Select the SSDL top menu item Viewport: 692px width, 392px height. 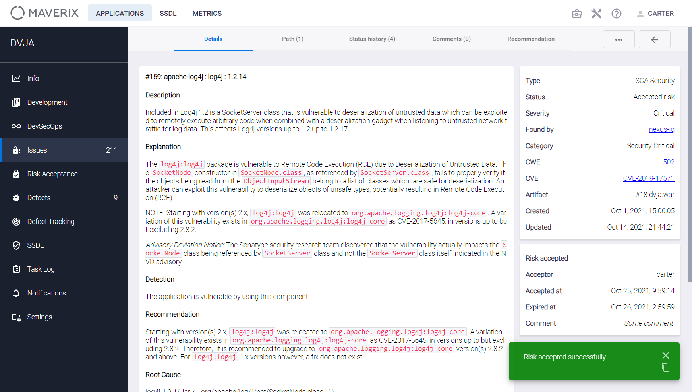click(x=168, y=13)
